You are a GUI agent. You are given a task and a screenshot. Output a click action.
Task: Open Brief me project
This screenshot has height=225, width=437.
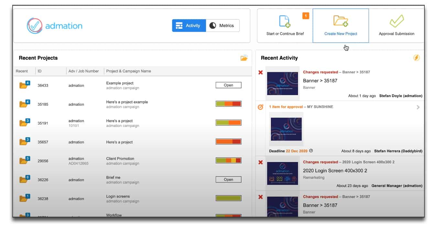pos(113,177)
